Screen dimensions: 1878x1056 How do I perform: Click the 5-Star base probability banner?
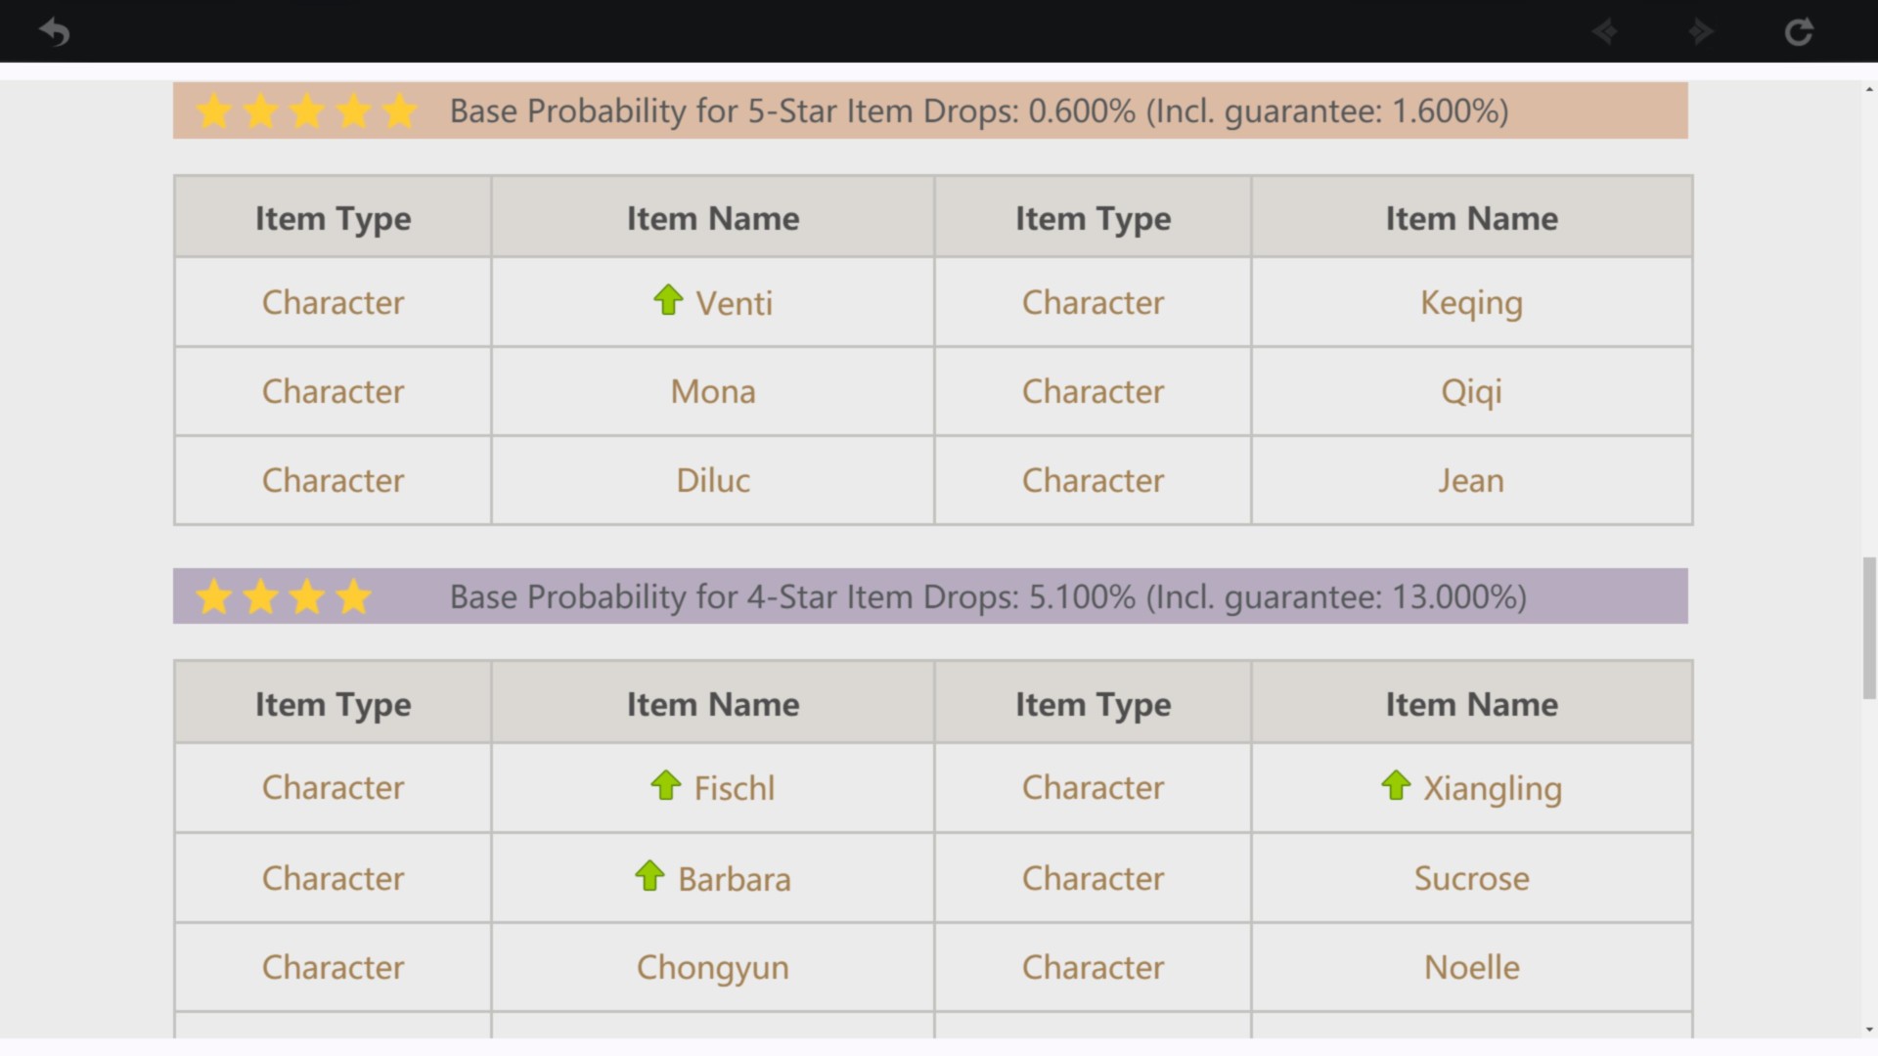978,111
